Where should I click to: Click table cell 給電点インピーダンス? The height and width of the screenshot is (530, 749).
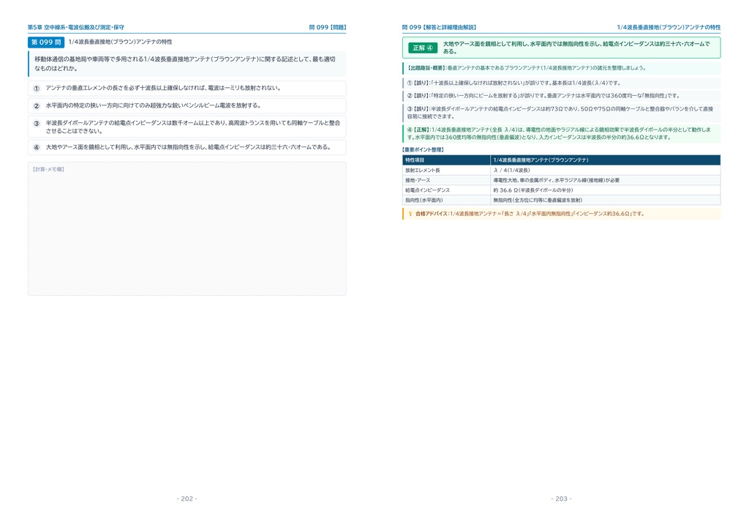(x=446, y=190)
